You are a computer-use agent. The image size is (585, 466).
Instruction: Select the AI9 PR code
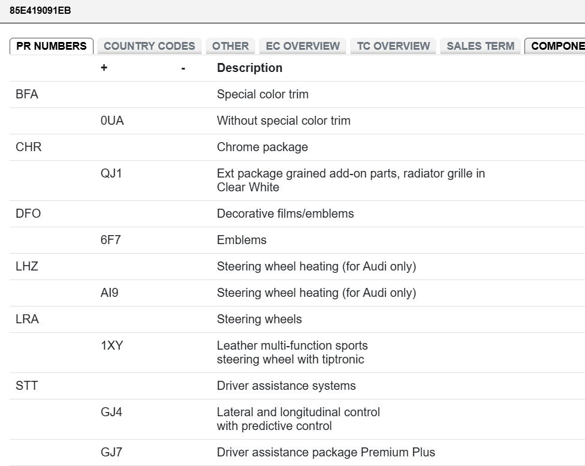click(109, 293)
